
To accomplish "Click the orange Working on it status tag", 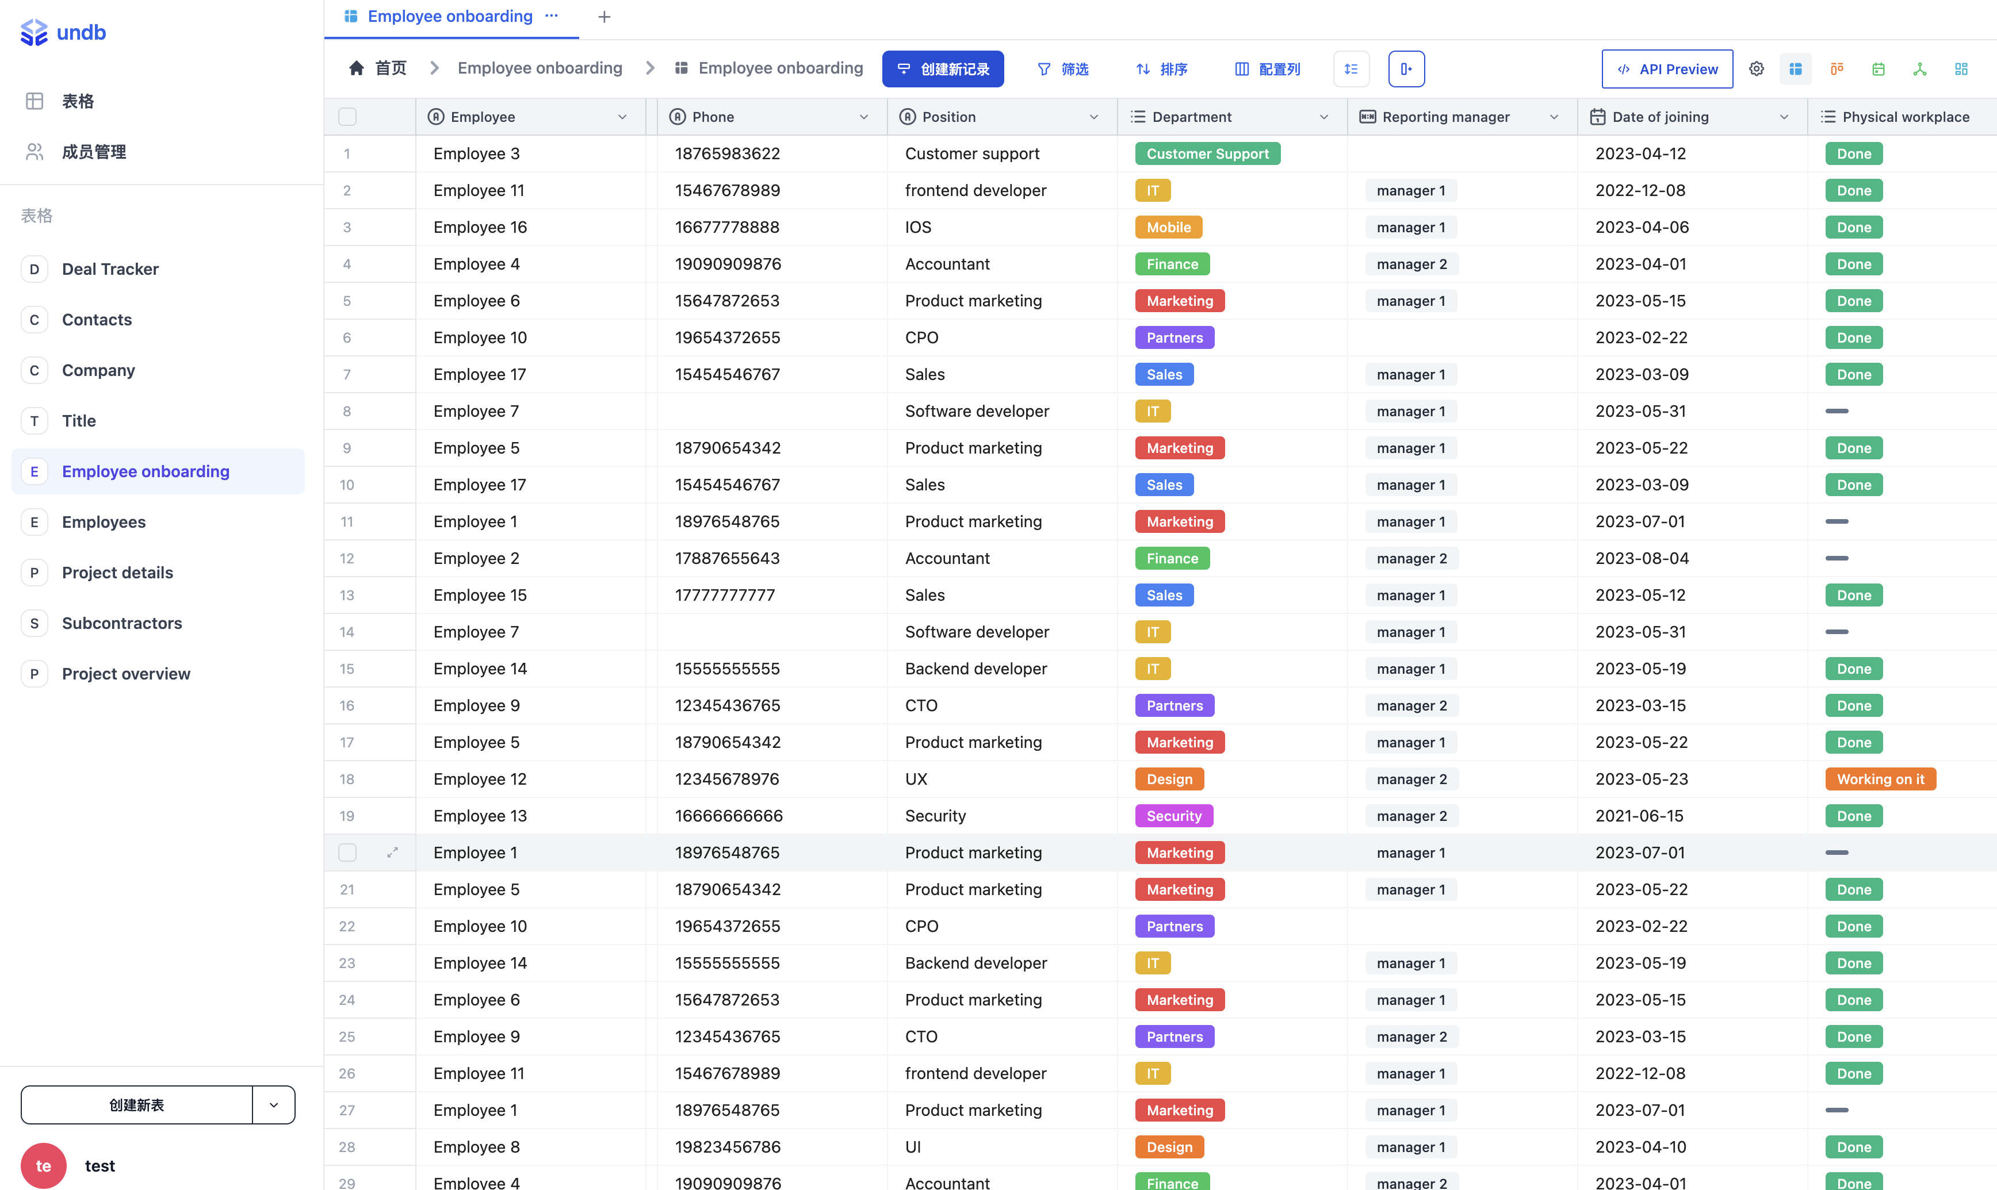I will pyautogui.click(x=1881, y=778).
